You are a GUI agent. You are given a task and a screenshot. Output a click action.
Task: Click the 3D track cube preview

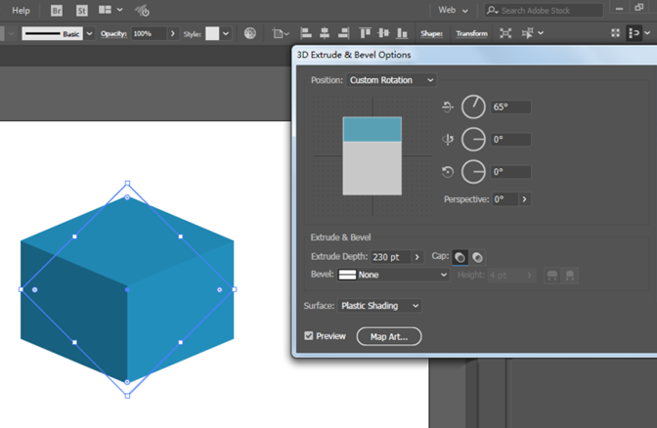point(372,155)
